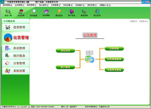Open 库存查询 magnifier tool
151x109 pixels.
[33, 12]
